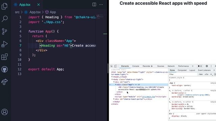This screenshot has width=216, height=121.
Task: Select the Layout pane tab
Action: click(192, 70)
